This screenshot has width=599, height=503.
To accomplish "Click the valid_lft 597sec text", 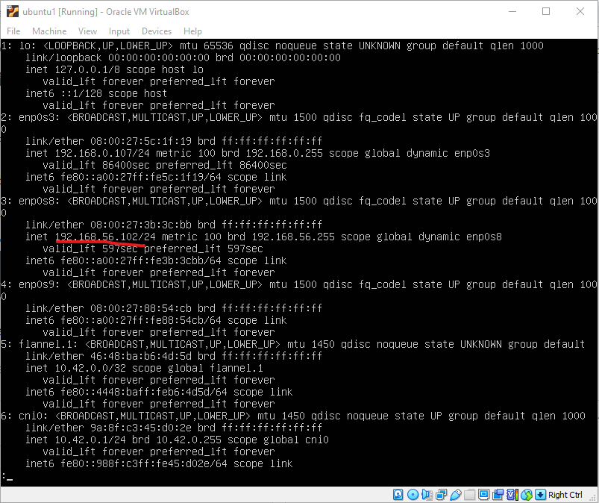I will tap(90, 249).
